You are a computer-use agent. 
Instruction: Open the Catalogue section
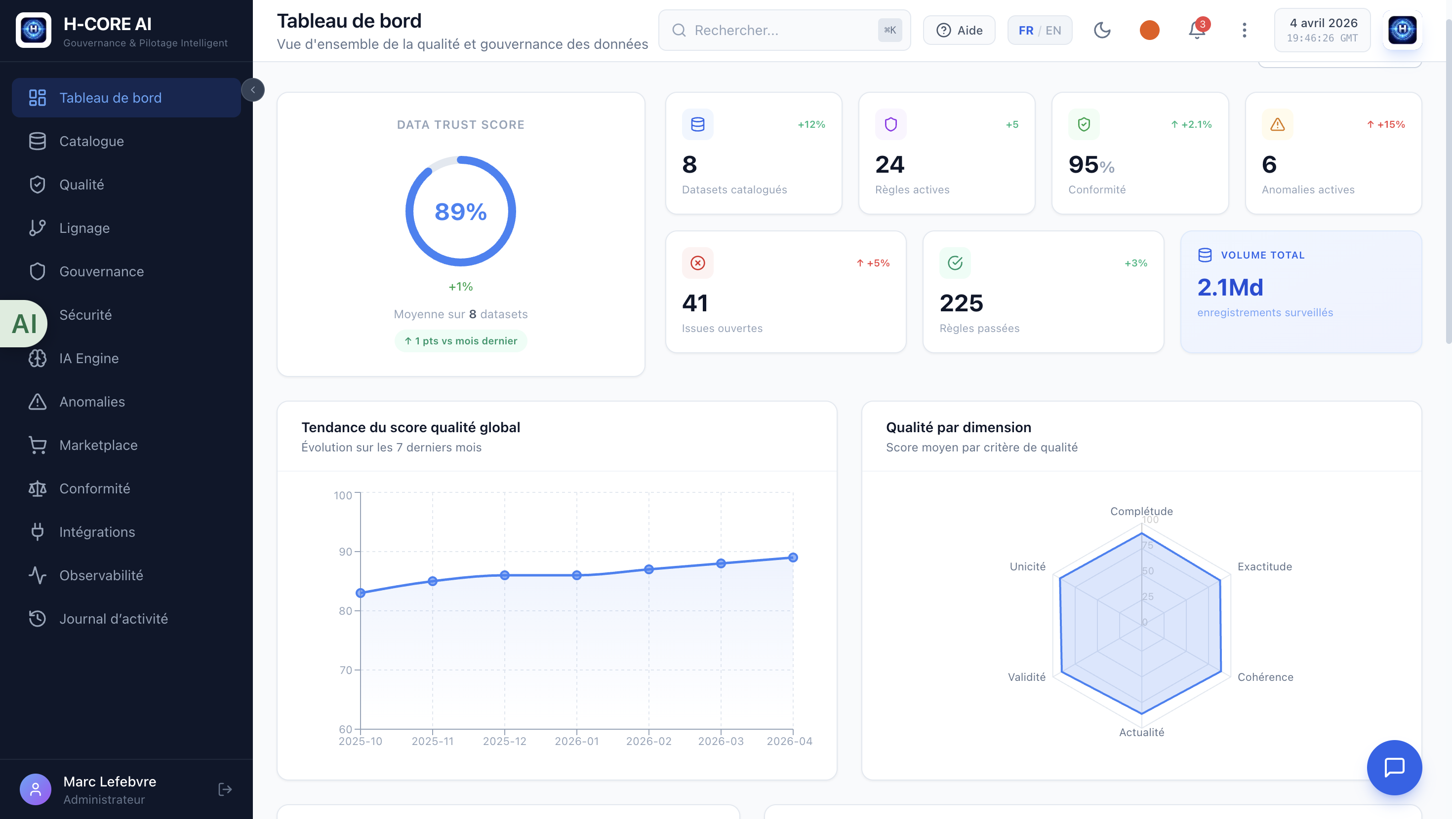pyautogui.click(x=91, y=141)
